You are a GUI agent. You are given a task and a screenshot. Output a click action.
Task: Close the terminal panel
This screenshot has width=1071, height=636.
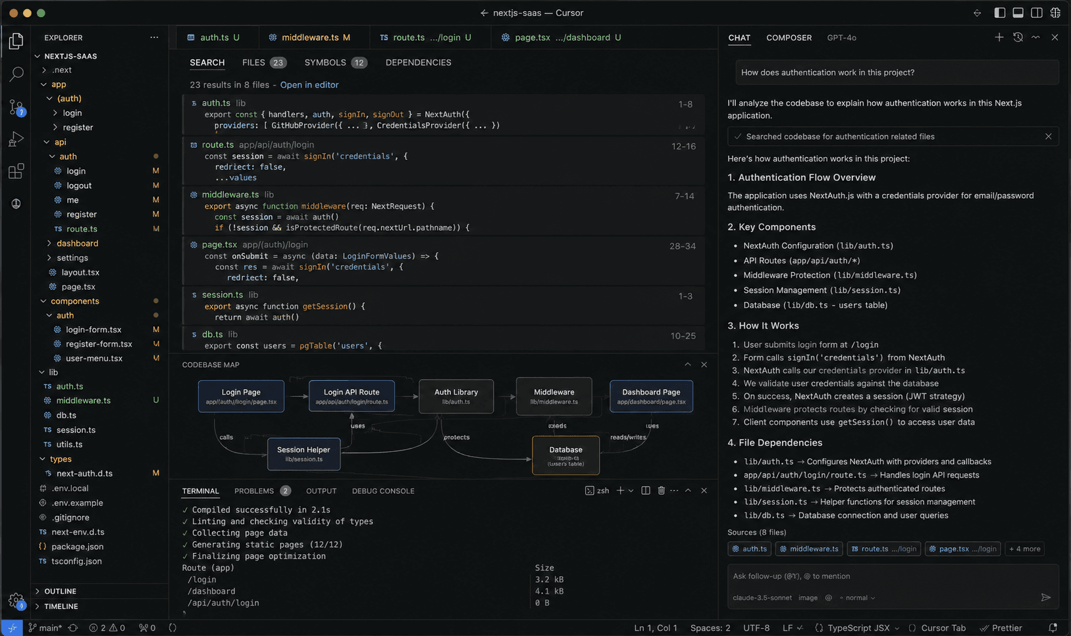tap(704, 491)
